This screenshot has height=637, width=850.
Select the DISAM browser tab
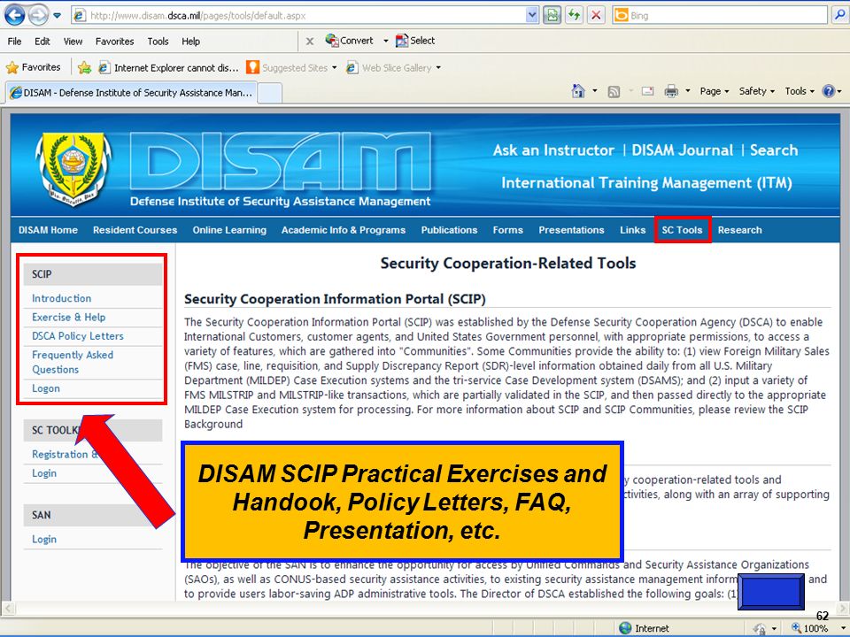coord(131,93)
